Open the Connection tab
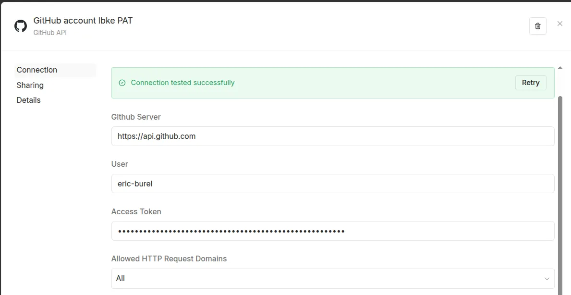The width and height of the screenshot is (571, 295). tap(37, 70)
